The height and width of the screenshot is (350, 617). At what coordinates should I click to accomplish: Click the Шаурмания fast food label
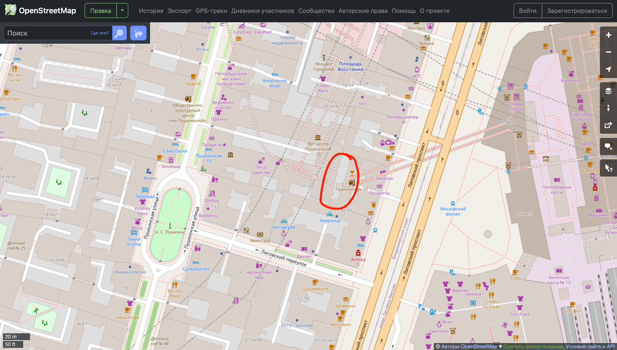[x=316, y=288]
